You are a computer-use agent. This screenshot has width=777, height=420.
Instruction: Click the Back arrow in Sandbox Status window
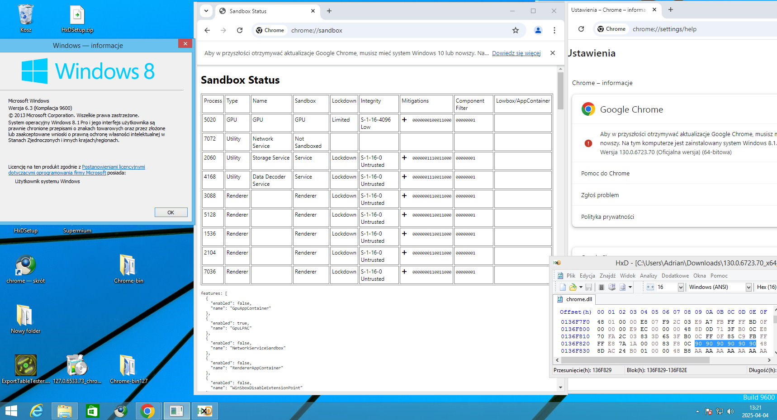click(207, 30)
